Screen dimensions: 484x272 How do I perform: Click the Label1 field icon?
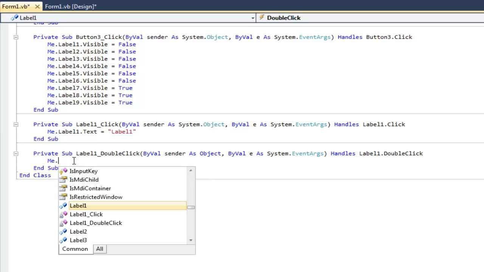coord(64,206)
